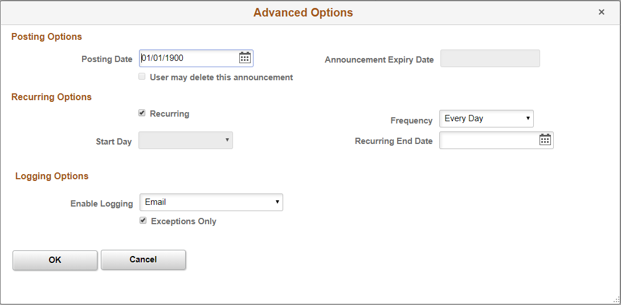Click the OK button
This screenshot has height=305, width=621.
pos(55,260)
